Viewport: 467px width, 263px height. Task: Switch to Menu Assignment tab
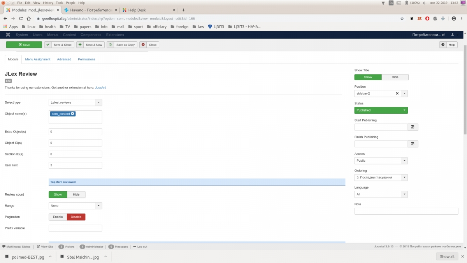(x=38, y=59)
